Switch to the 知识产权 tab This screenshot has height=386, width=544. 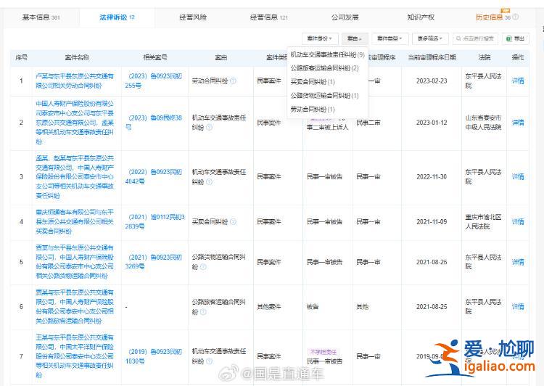(421, 17)
